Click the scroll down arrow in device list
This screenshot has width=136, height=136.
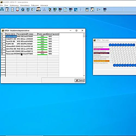[x=84, y=76]
